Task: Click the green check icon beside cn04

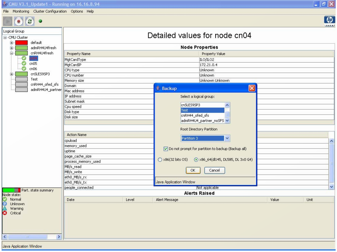Action: click(x=24, y=58)
